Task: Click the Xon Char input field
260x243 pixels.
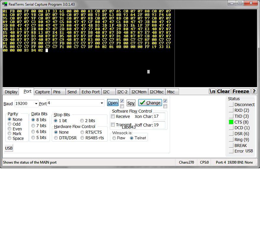Action: tap(159, 116)
